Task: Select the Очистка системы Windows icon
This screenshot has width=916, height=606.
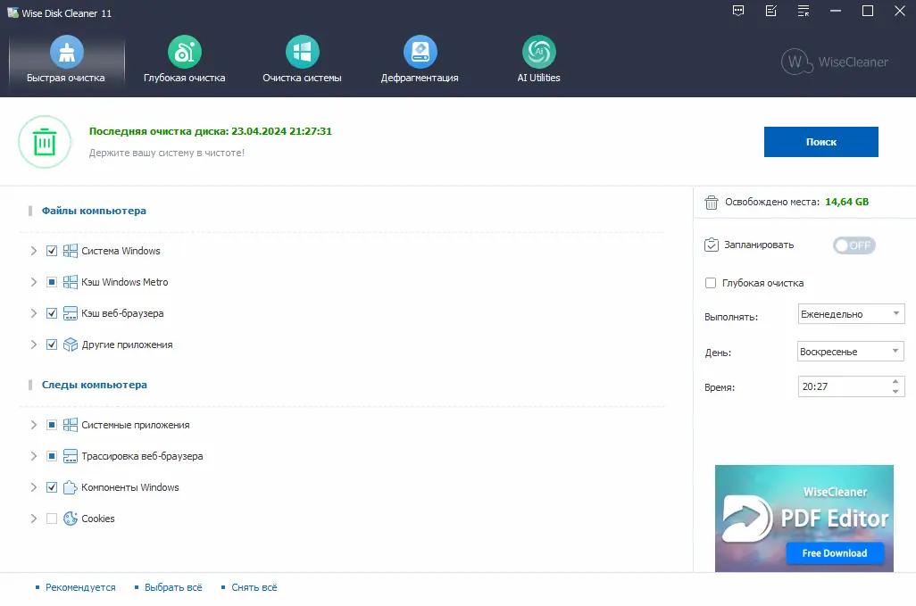Action: (x=302, y=52)
